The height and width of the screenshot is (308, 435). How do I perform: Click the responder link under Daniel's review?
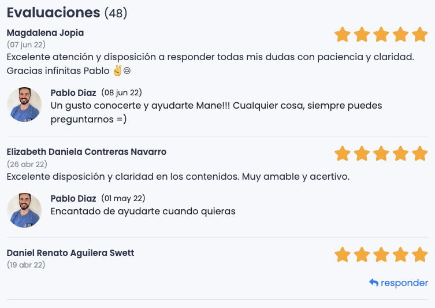404,283
